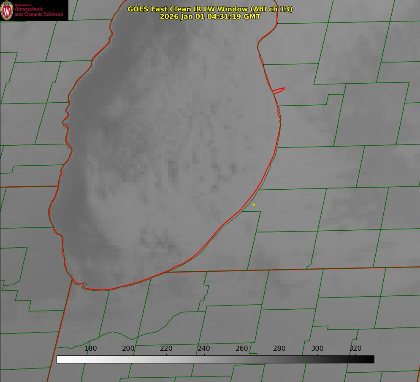The height and width of the screenshot is (382, 420).
Task: Click the 300 colorbar label
Action: (x=317, y=348)
